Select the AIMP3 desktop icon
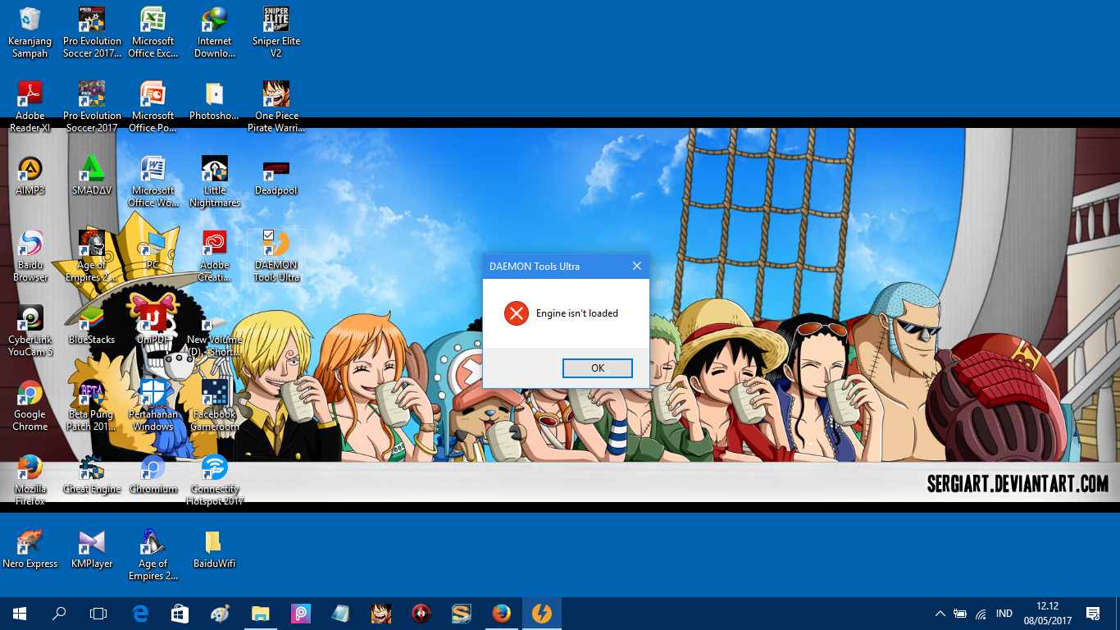1120x630 pixels. (30, 176)
